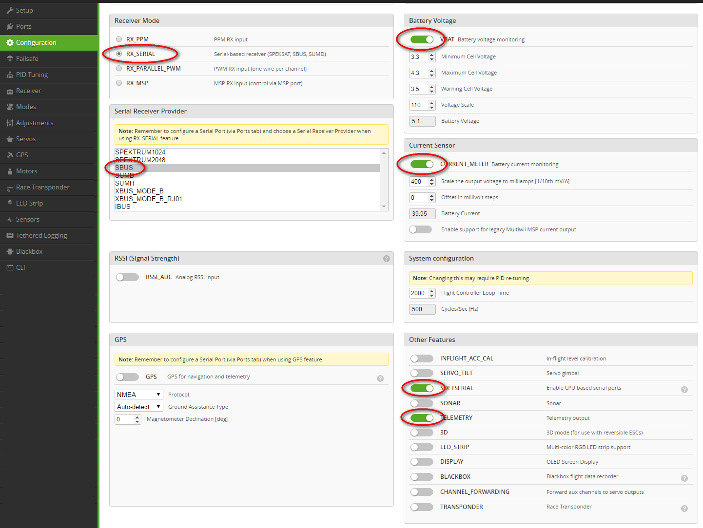Open the Motors tab in sidebar

26,171
